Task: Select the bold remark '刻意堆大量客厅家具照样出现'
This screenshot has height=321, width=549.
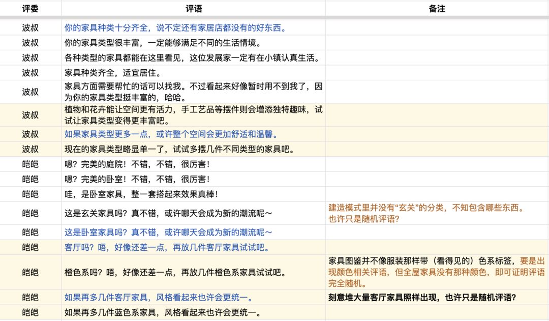Action: point(437,298)
